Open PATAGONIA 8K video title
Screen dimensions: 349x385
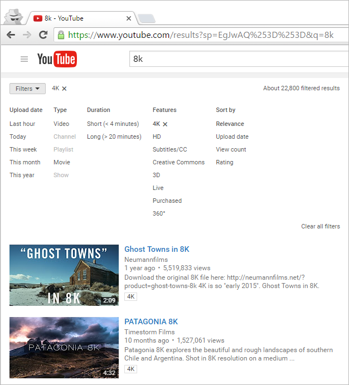pyautogui.click(x=151, y=321)
